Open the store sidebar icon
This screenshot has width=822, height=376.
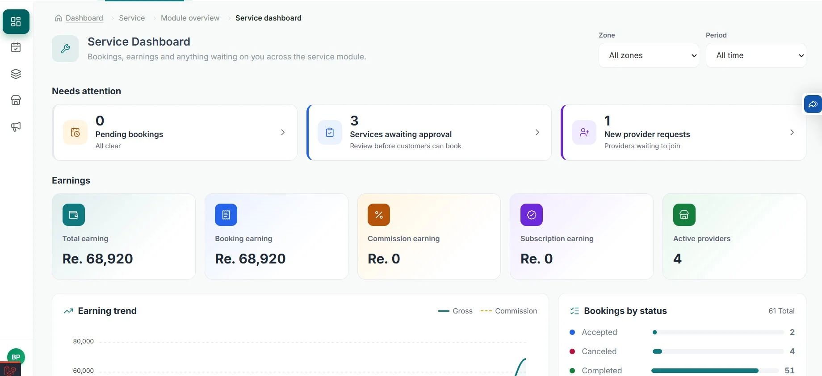click(16, 100)
